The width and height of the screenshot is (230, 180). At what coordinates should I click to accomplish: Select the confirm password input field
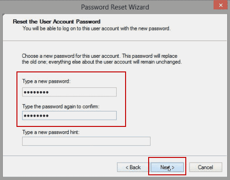coord(69,116)
